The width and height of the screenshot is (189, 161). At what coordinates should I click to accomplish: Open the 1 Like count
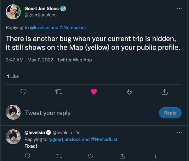[13, 76]
